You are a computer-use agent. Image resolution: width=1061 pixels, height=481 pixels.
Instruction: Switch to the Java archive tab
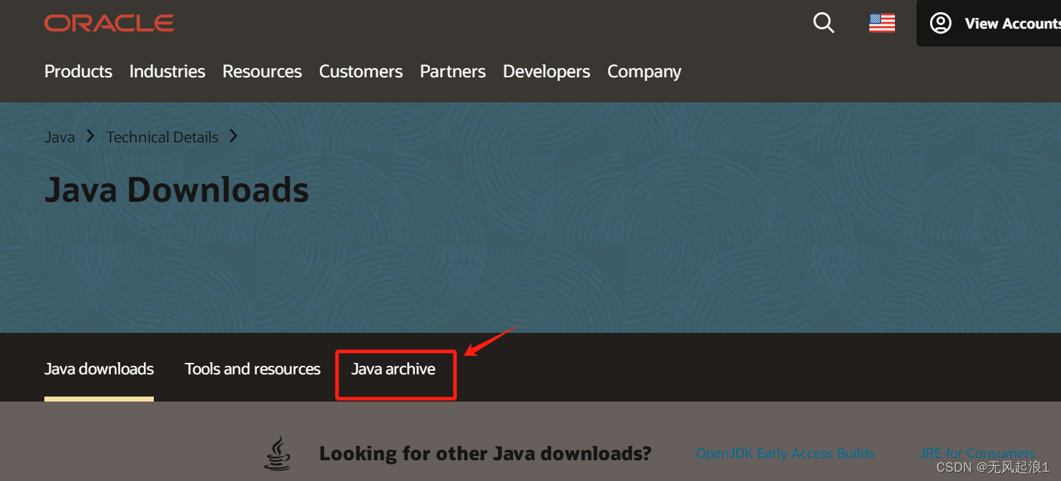[393, 369]
